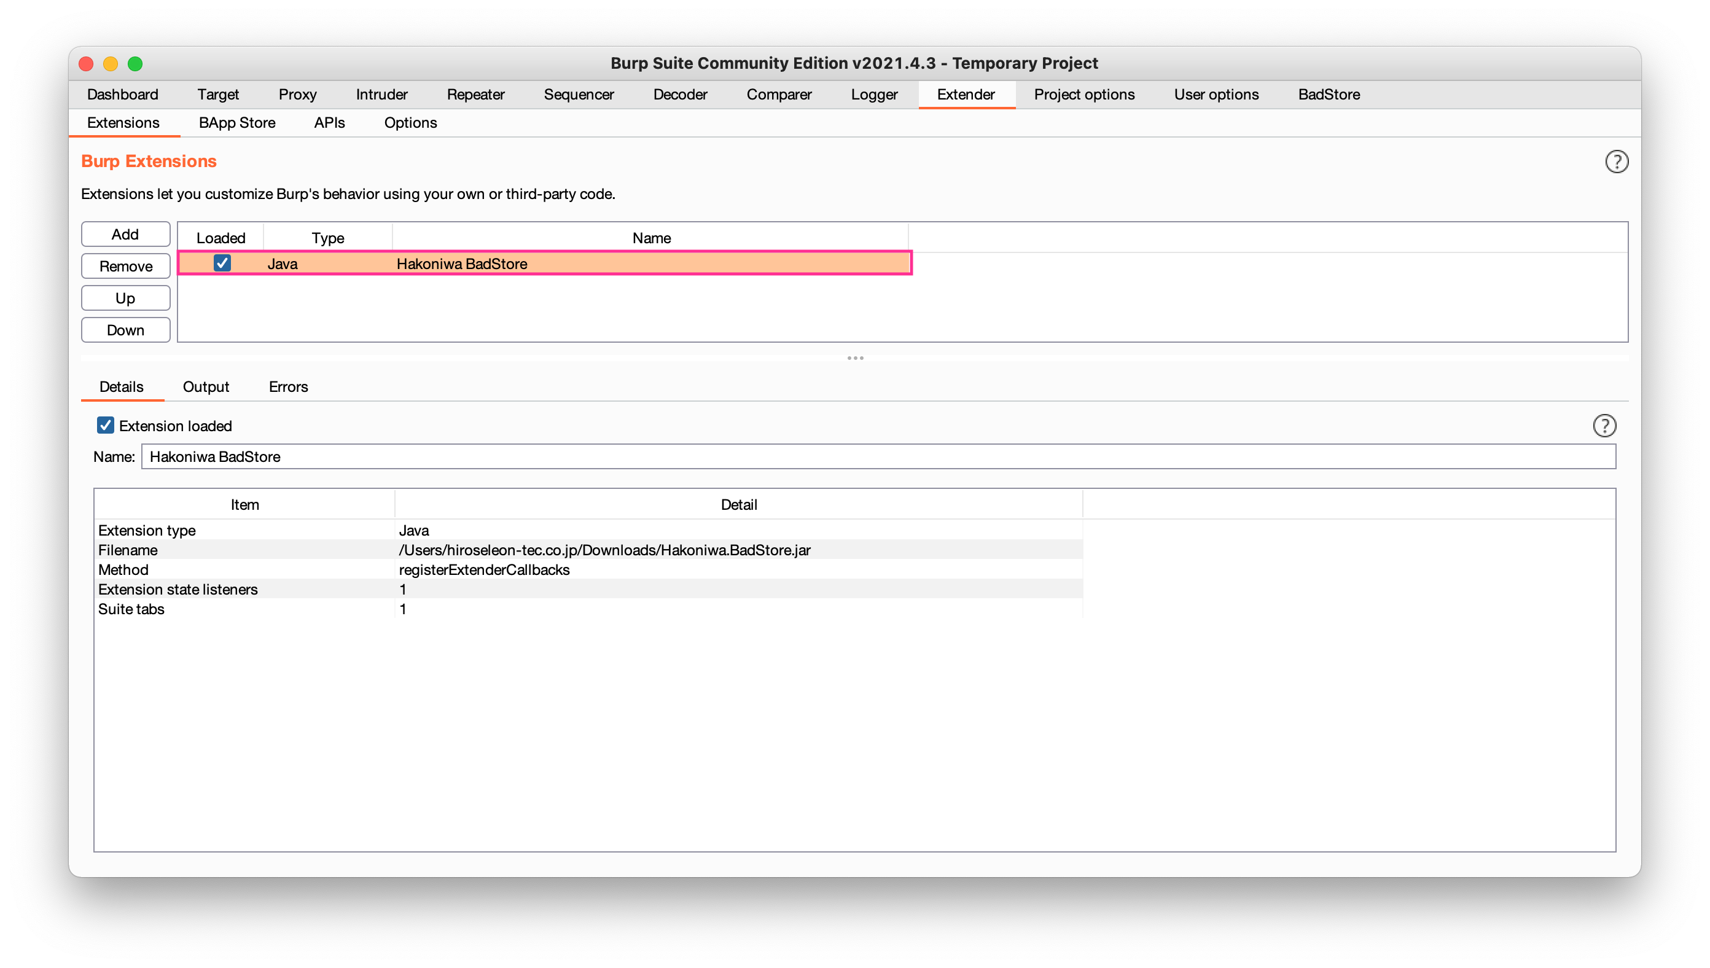The image size is (1710, 968).
Task: Click the panel splitter dots handle
Action: [855, 358]
